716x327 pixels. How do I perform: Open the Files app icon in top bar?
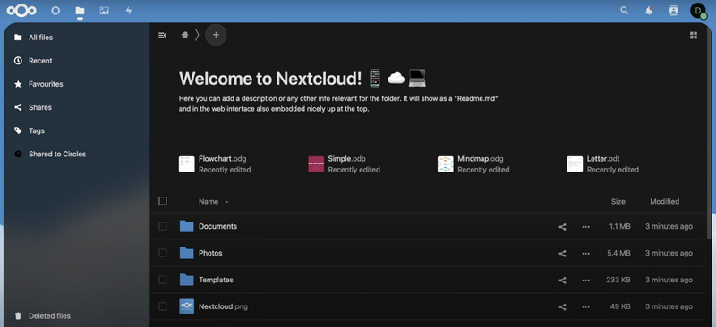pyautogui.click(x=80, y=11)
